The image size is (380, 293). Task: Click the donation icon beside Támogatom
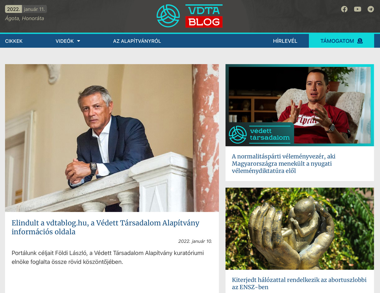(x=360, y=41)
